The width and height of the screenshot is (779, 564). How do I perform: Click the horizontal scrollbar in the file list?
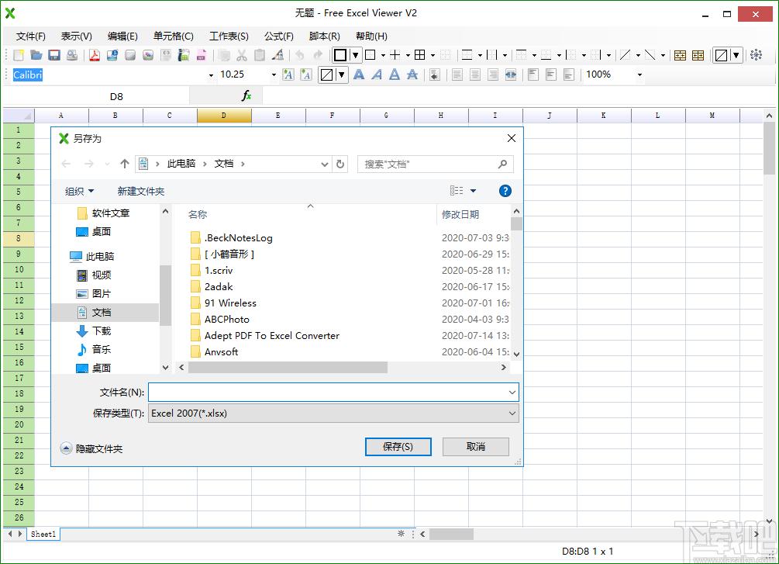[288, 367]
